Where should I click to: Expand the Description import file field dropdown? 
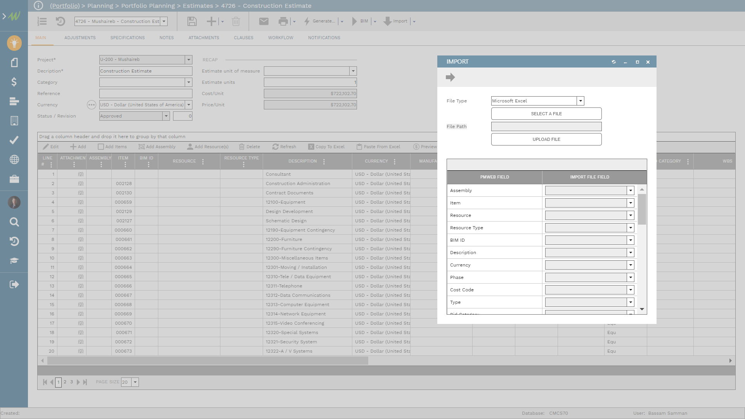point(631,252)
